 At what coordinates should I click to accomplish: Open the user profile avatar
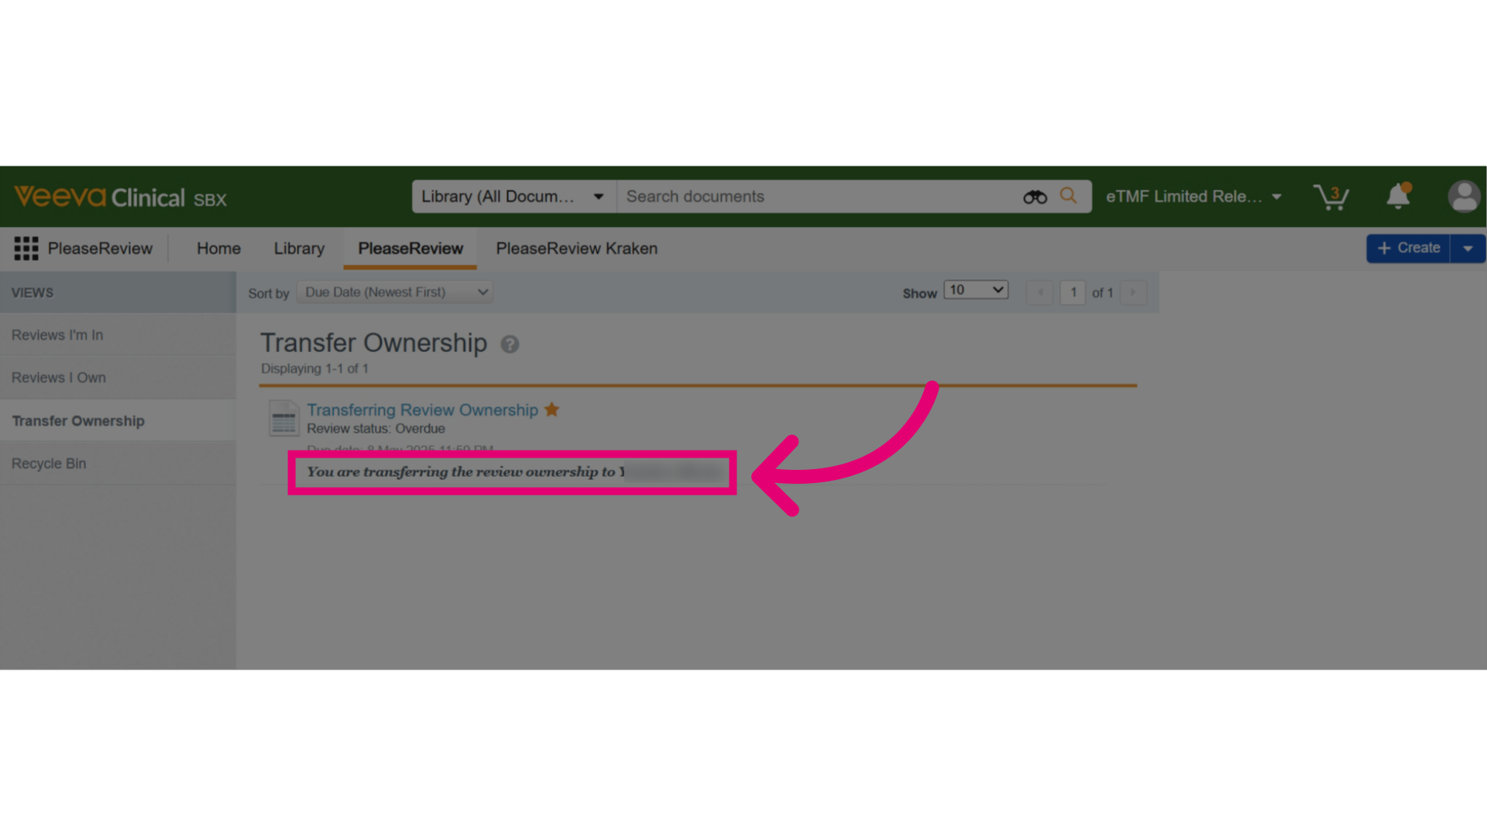1464,197
